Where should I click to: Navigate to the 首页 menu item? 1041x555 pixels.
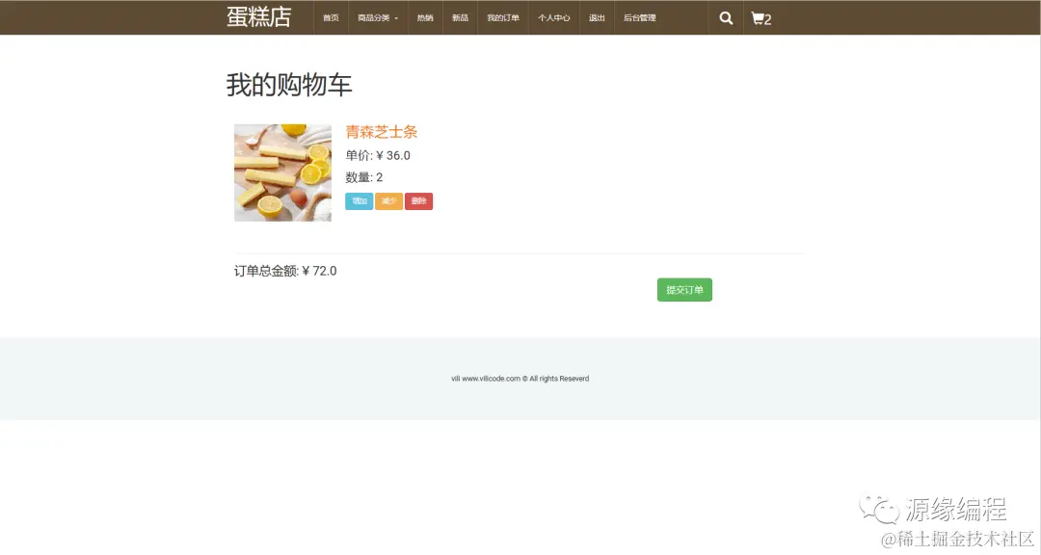pyautogui.click(x=330, y=17)
